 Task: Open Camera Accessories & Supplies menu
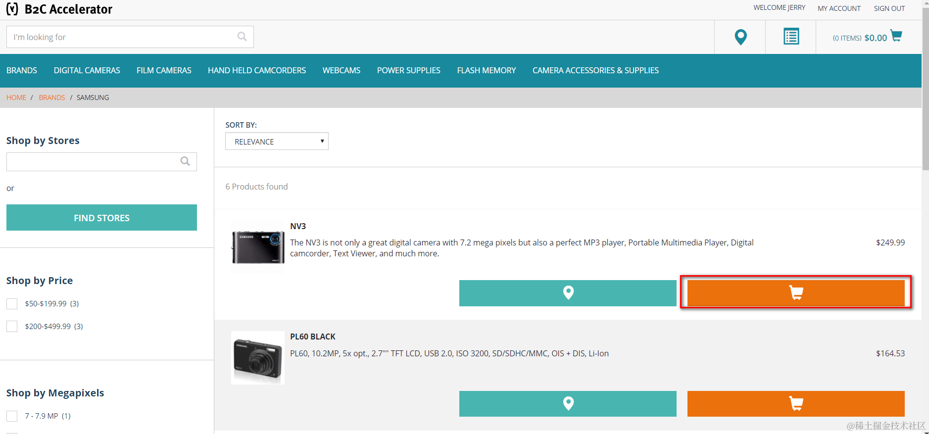tap(595, 70)
